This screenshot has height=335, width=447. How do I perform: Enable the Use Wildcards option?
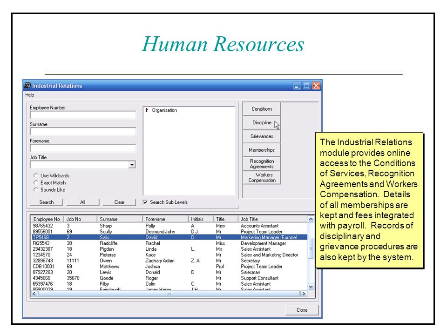point(36,175)
